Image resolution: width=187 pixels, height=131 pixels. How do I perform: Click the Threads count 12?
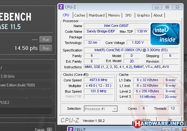pyautogui.click(x=173, y=108)
